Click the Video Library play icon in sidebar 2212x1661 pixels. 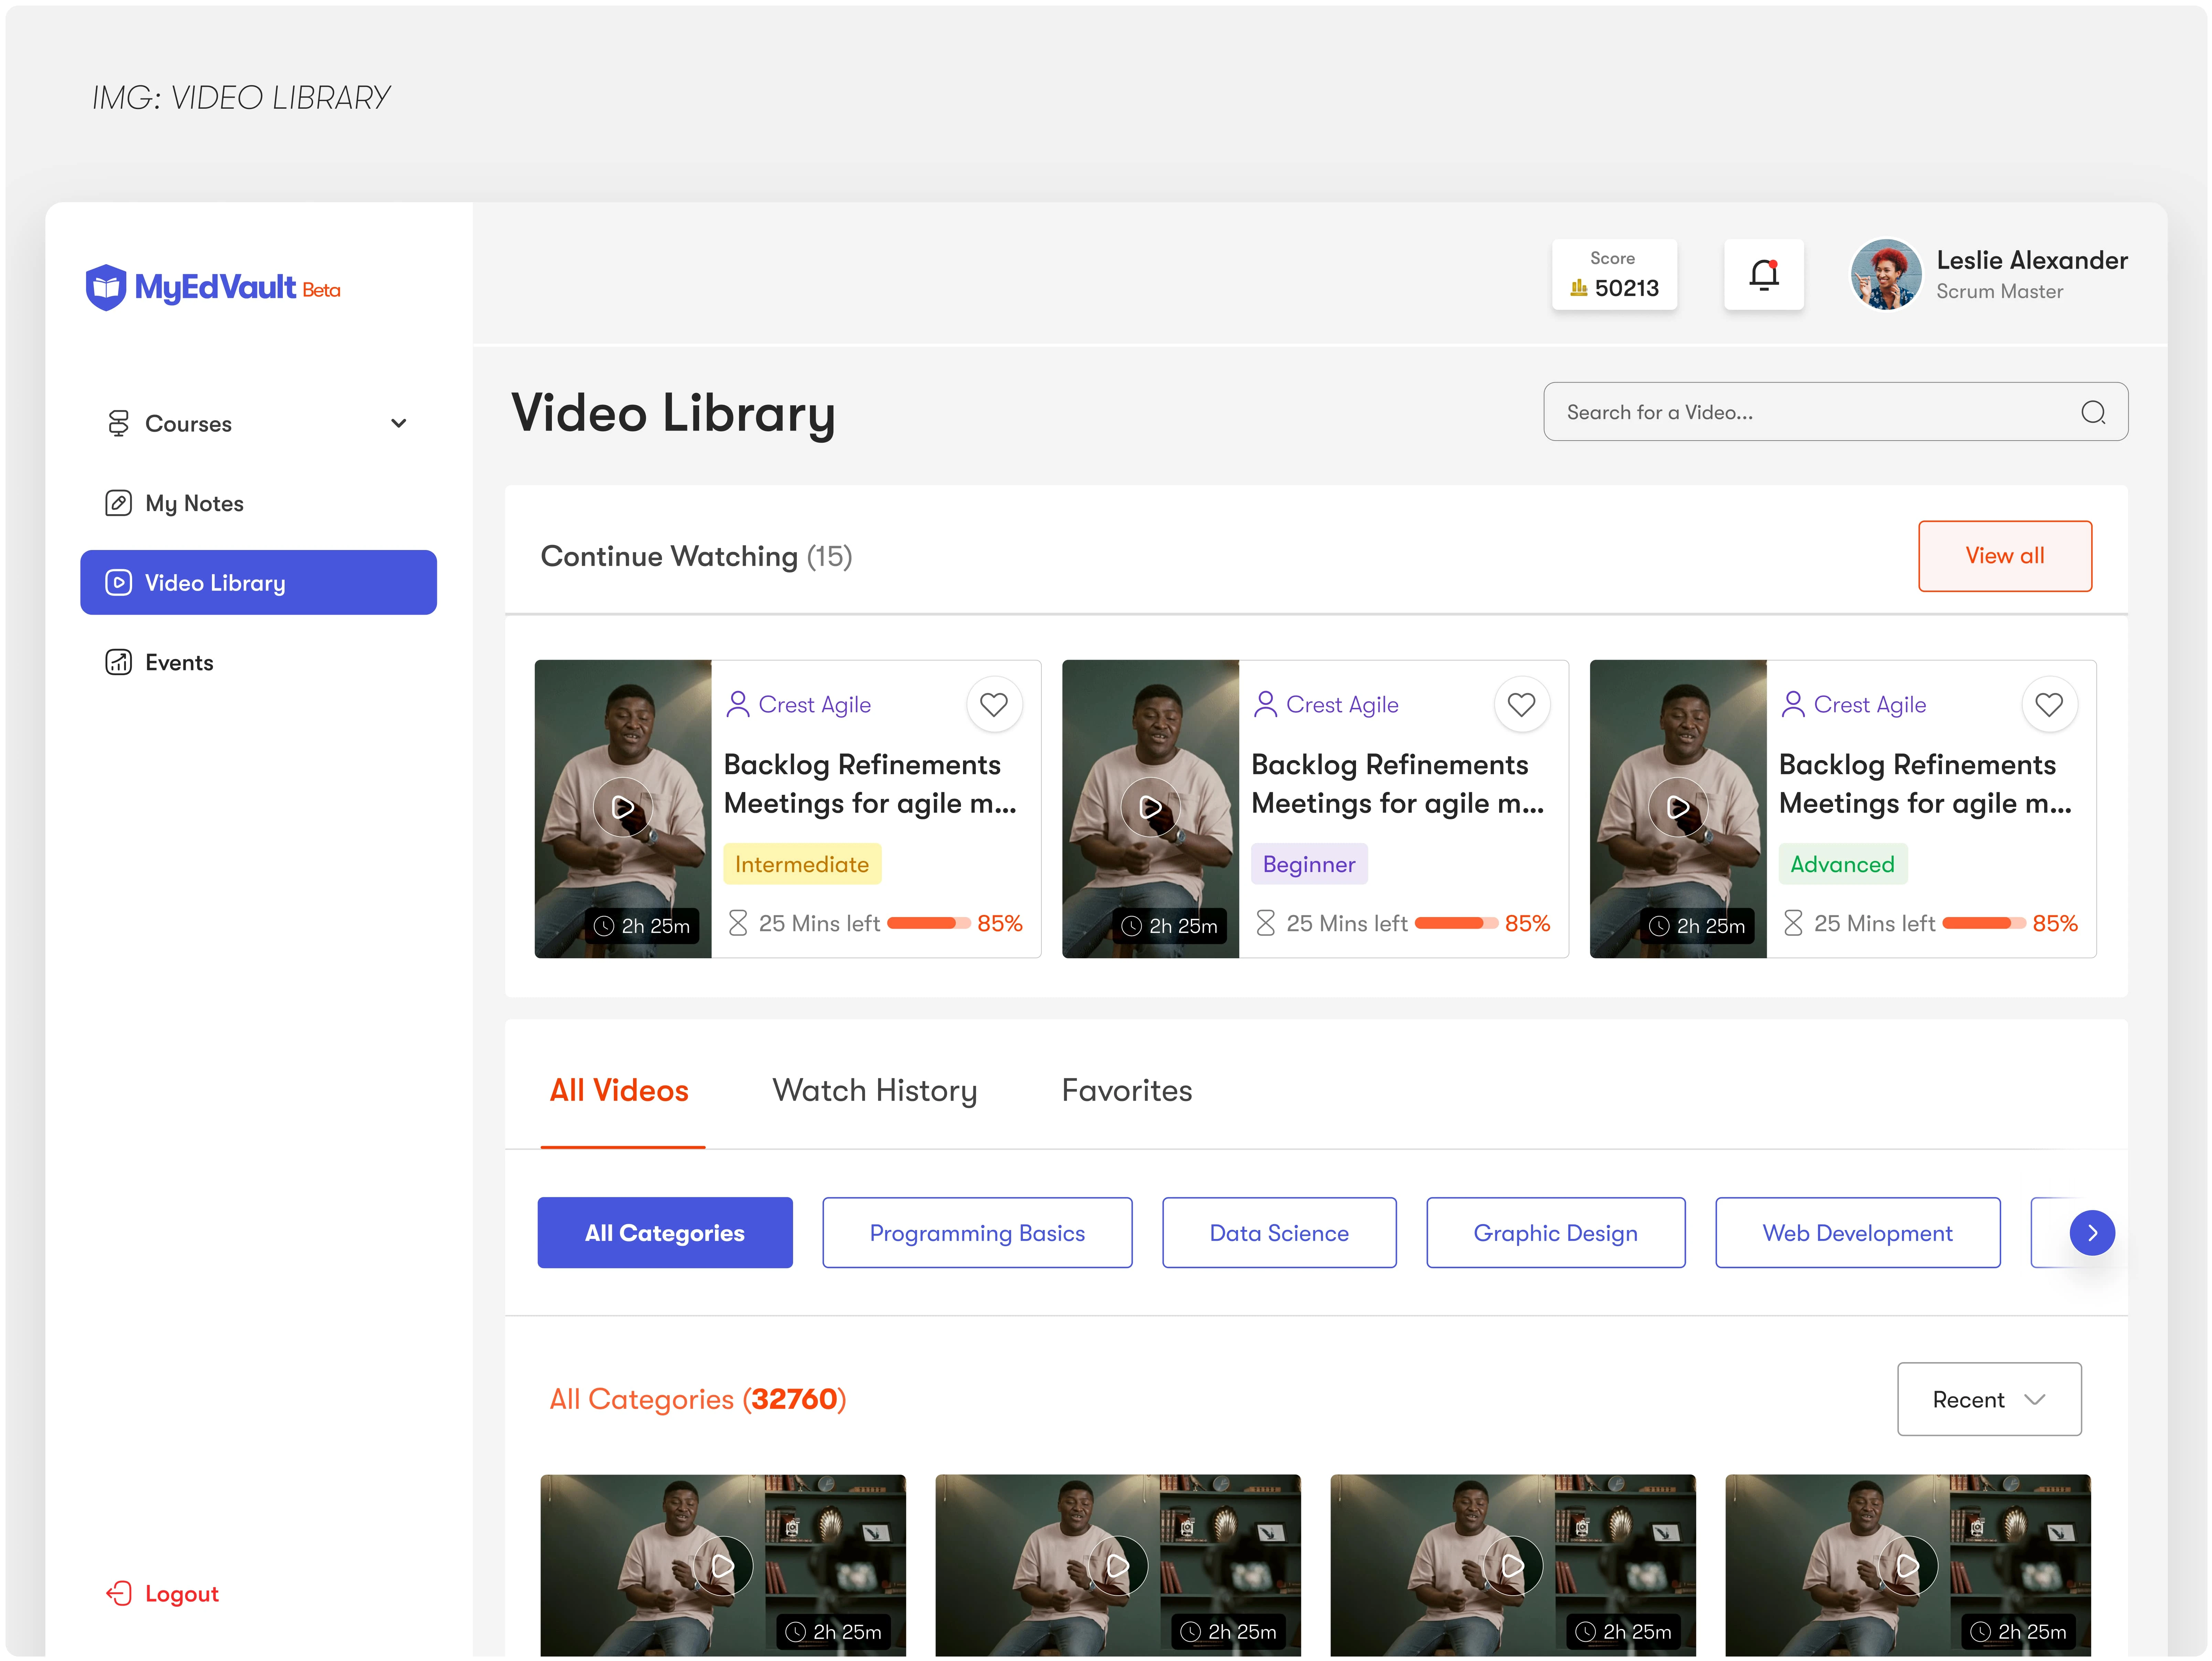point(119,582)
